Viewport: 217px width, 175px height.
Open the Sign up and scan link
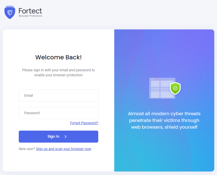pos(63,149)
